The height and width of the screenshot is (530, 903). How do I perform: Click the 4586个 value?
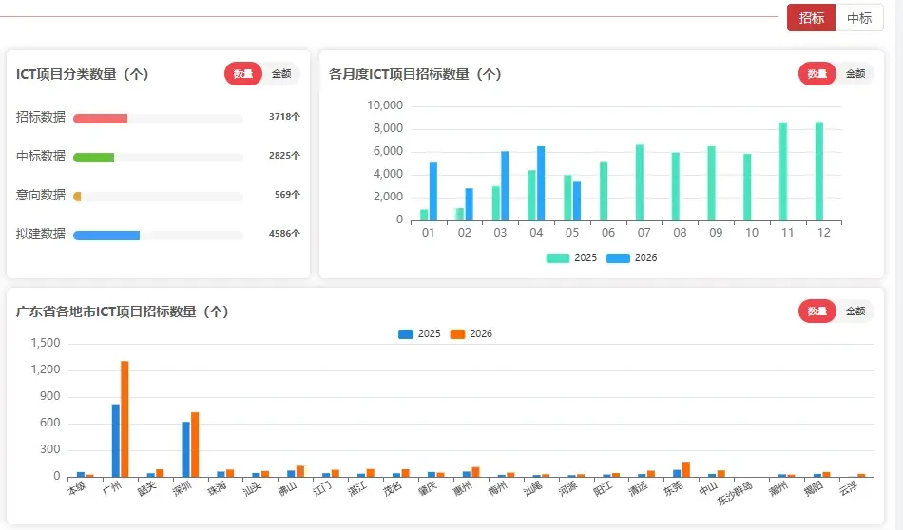click(284, 233)
